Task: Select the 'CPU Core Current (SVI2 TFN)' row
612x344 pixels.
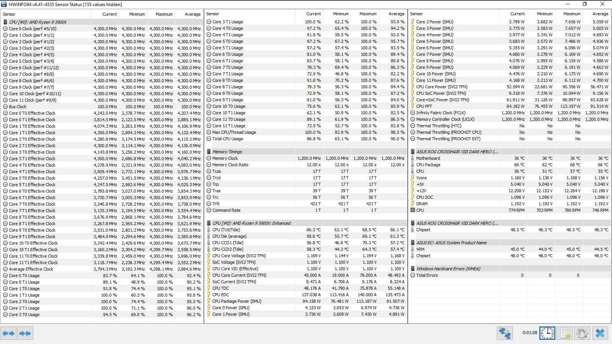Action: tap(306, 275)
